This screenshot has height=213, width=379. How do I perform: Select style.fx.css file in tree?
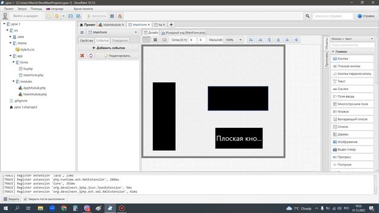click(25, 50)
